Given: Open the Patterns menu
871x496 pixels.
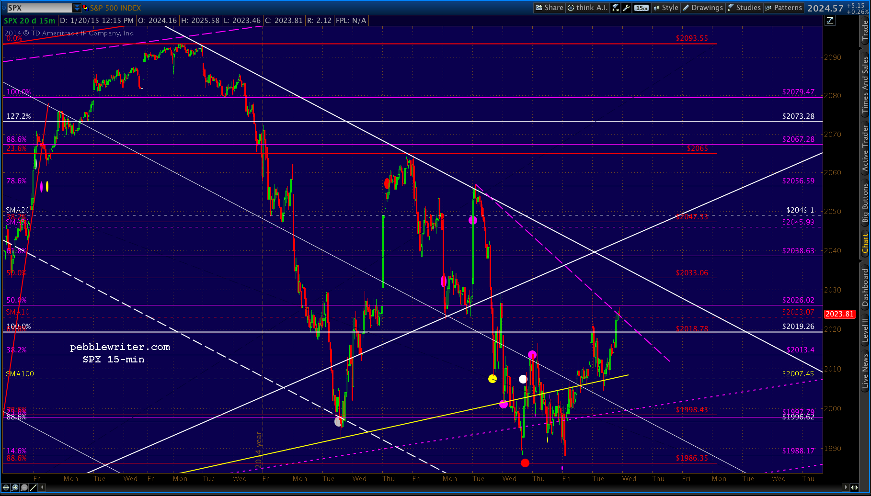Looking at the screenshot, I should coord(783,8).
